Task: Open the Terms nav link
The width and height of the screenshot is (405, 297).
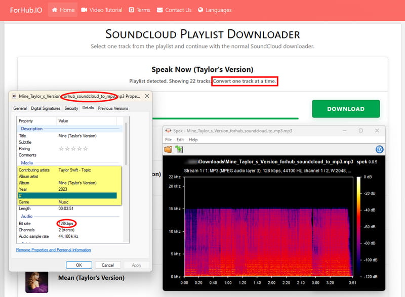Action: (140, 10)
